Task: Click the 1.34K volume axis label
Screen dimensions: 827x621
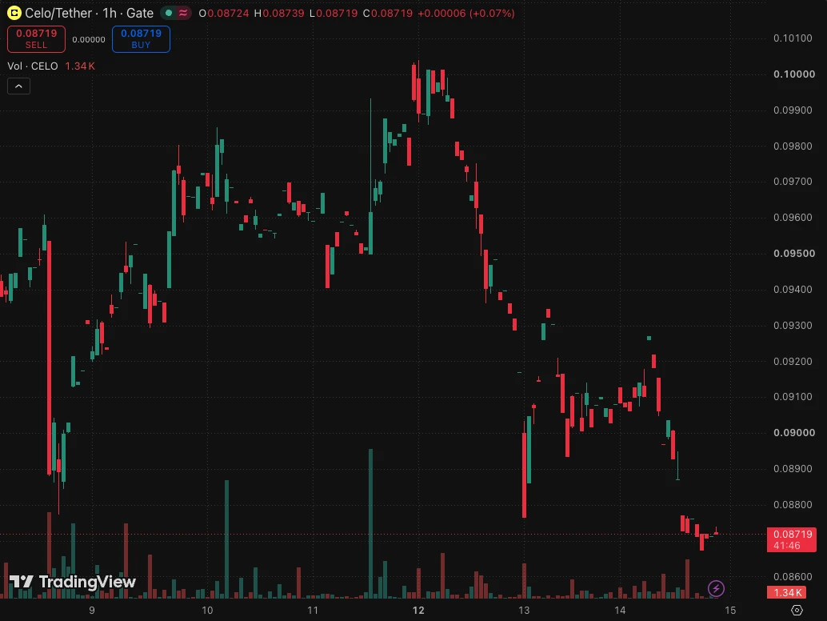Action: [x=786, y=592]
